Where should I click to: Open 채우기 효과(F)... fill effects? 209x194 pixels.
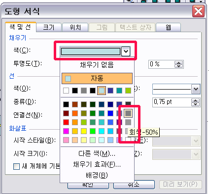click(97, 164)
